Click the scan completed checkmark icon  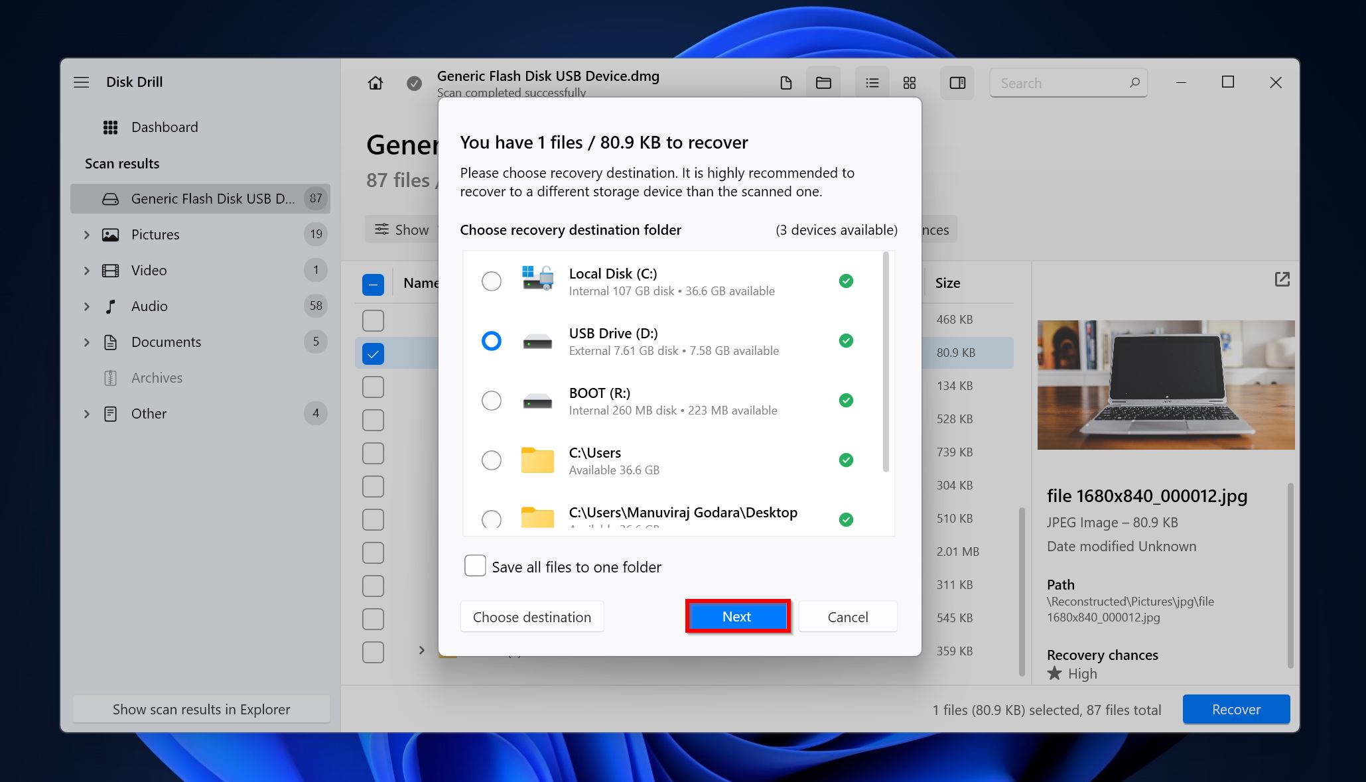tap(414, 82)
